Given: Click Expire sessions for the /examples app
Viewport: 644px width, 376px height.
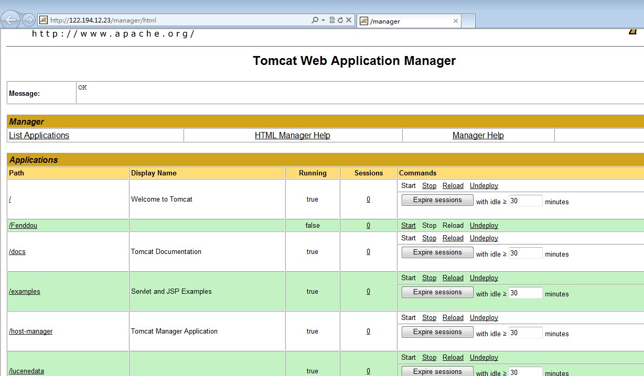Looking at the screenshot, I should (437, 292).
